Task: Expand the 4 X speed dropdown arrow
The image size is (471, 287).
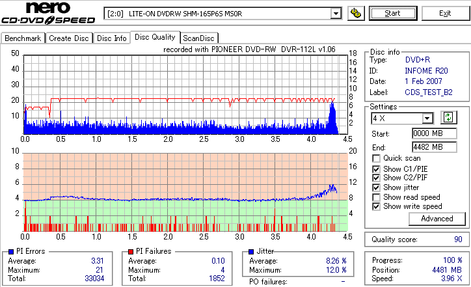Action: [427, 118]
